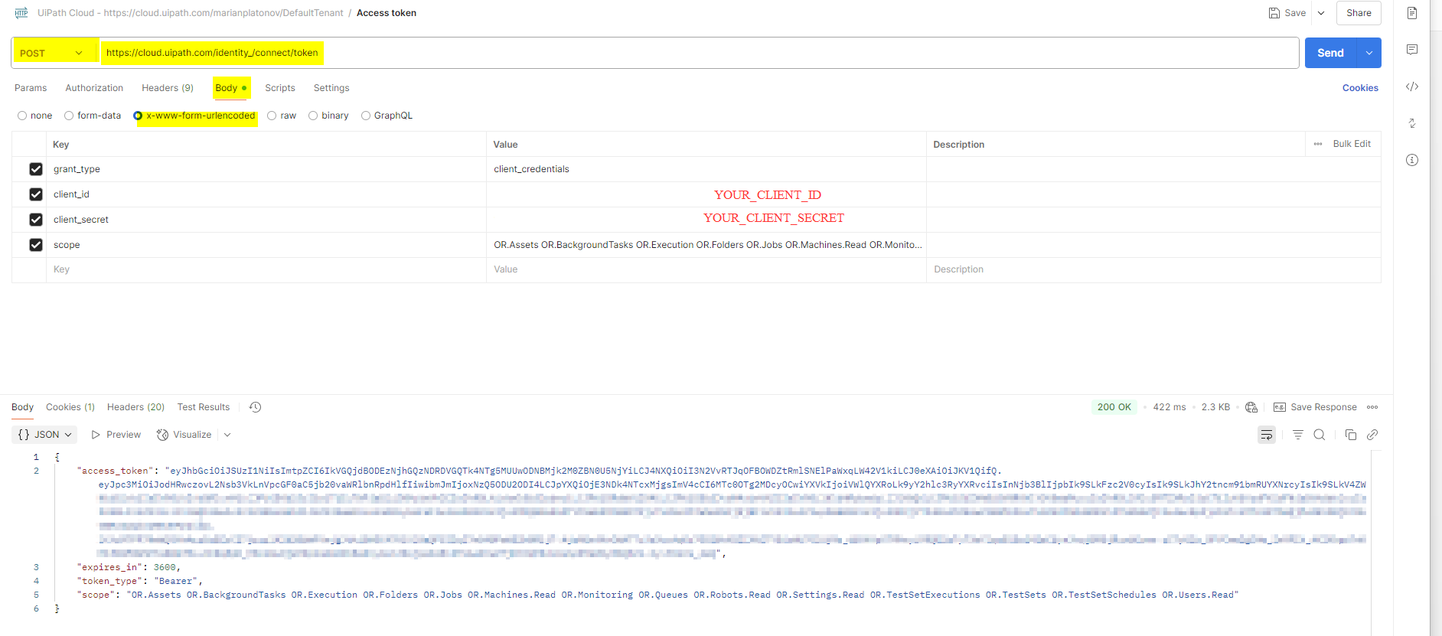Image resolution: width=1442 pixels, height=636 pixels.
Task: Open the response Cookies (1) tab
Action: (x=70, y=407)
